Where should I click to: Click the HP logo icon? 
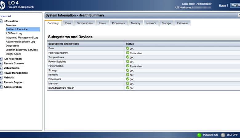2,5
